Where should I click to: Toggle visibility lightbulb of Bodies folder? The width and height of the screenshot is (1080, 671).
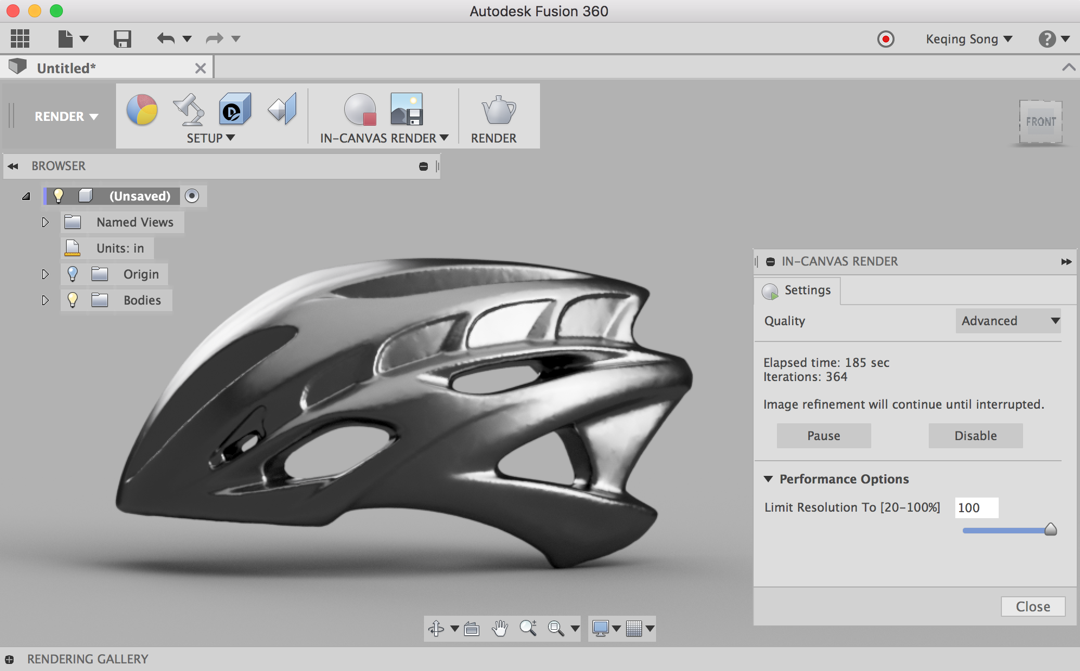(73, 300)
